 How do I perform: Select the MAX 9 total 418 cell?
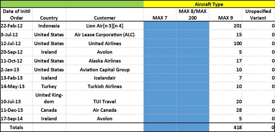tap(225, 127)
